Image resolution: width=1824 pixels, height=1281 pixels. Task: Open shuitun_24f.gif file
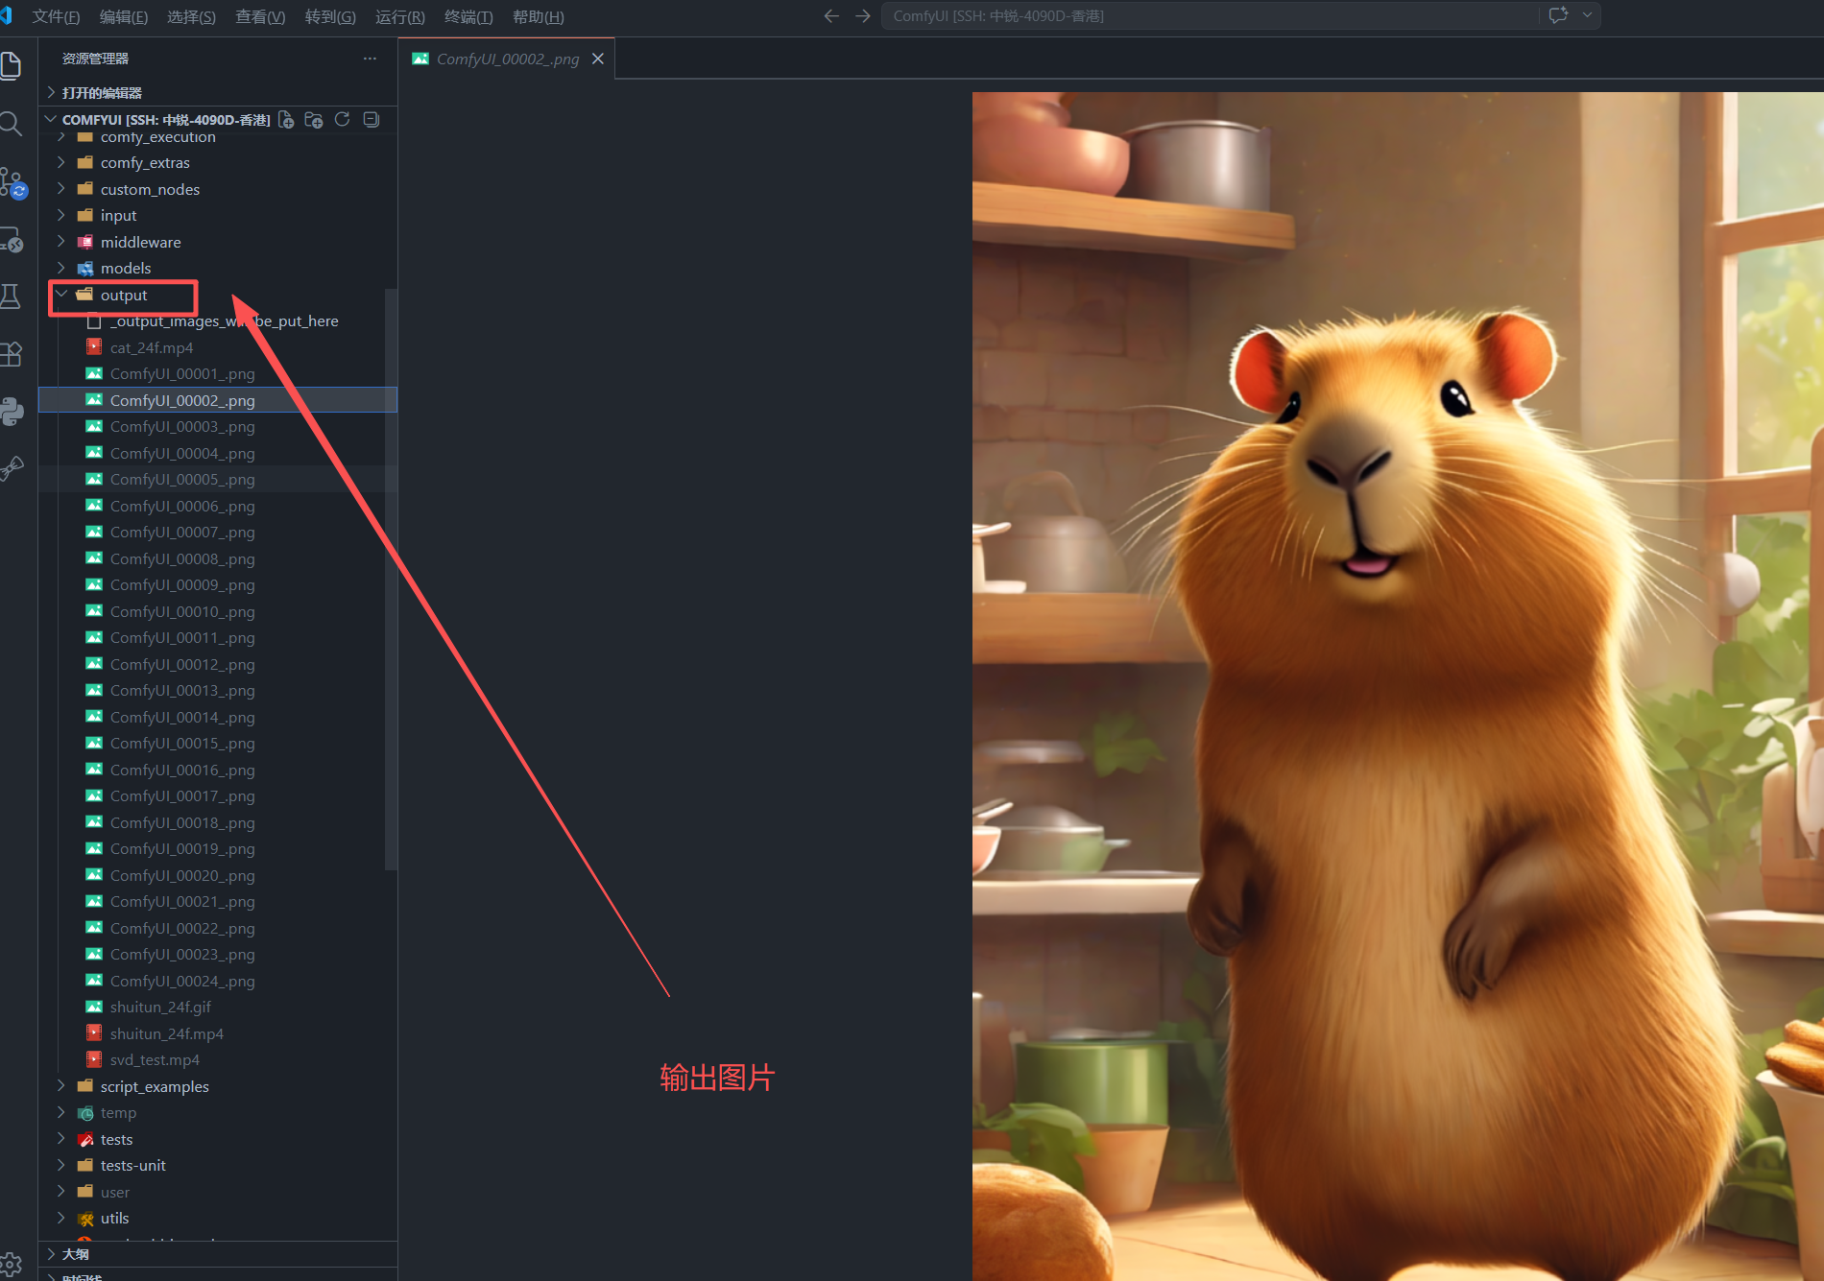(x=218, y=1008)
